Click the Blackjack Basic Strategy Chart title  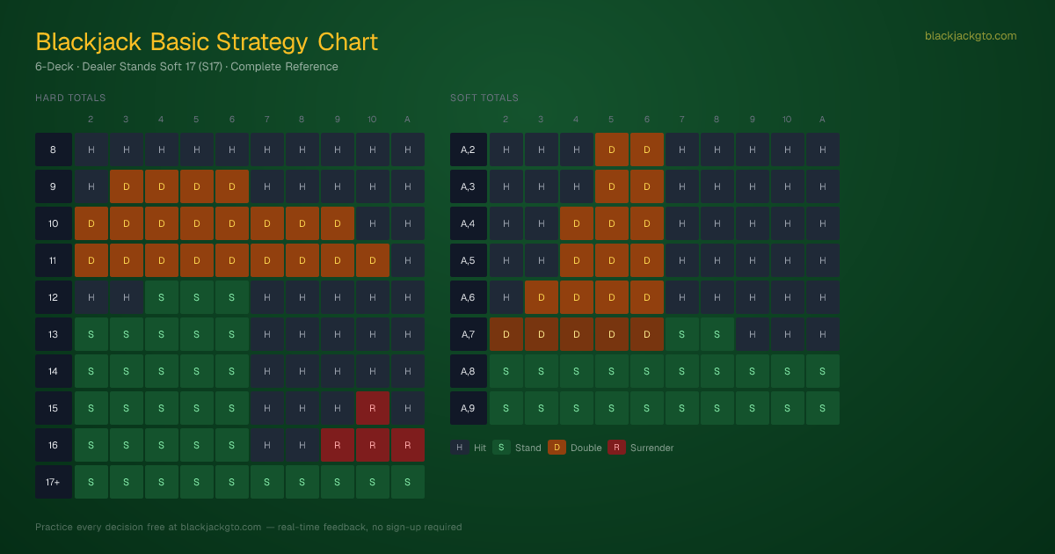pyautogui.click(x=207, y=41)
